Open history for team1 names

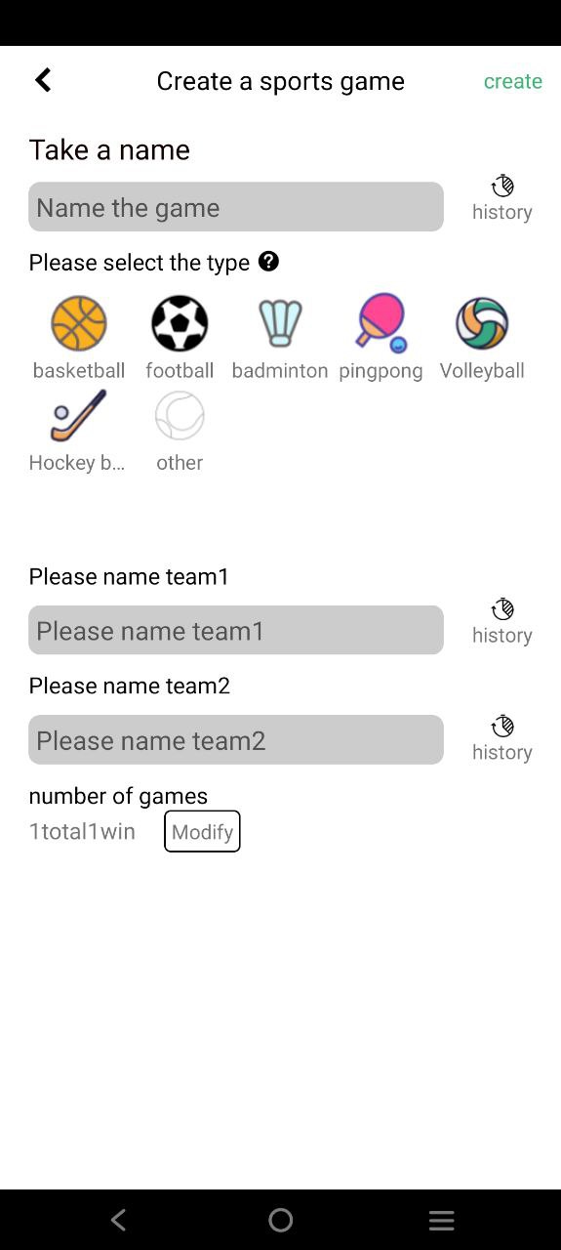[x=502, y=622]
